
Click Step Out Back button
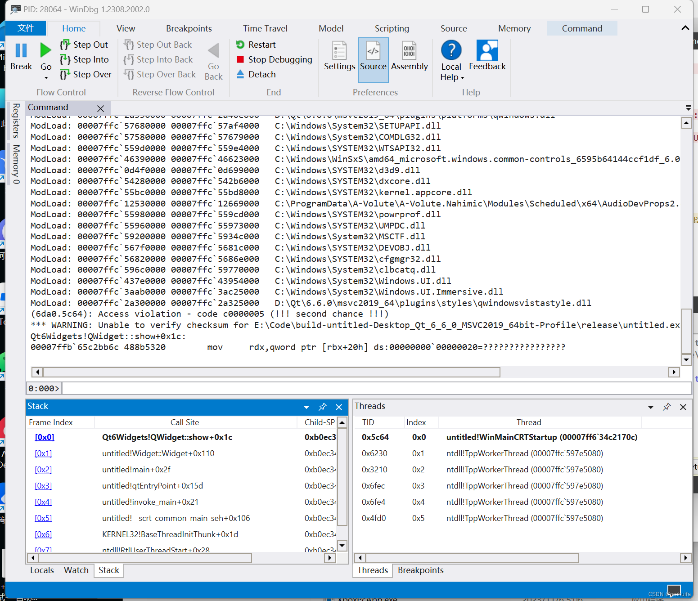click(158, 45)
